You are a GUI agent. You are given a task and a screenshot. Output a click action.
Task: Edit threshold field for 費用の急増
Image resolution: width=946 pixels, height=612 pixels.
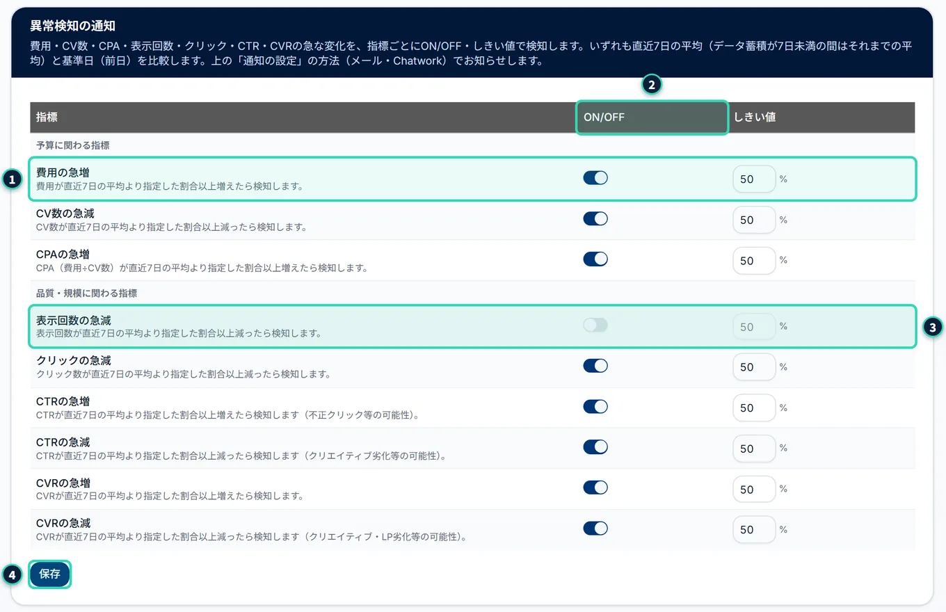pyautogui.click(x=754, y=179)
